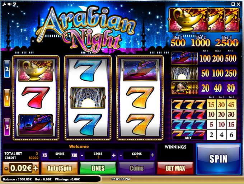Select payline 2 indicator
Viewport: 244px width, 184px height.
point(7,69)
